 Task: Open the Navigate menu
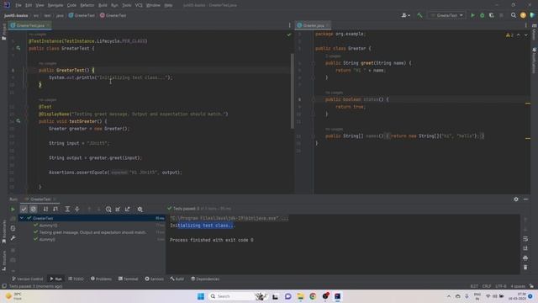55,5
